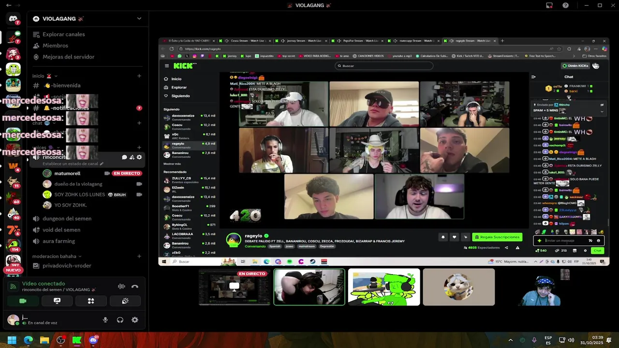Mute the microphone in user panel
This screenshot has height=348, width=619.
105,320
